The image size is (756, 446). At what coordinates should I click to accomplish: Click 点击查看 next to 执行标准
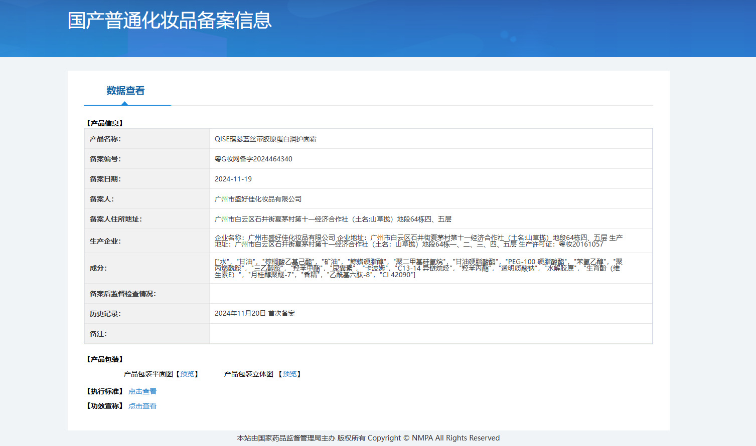point(142,391)
